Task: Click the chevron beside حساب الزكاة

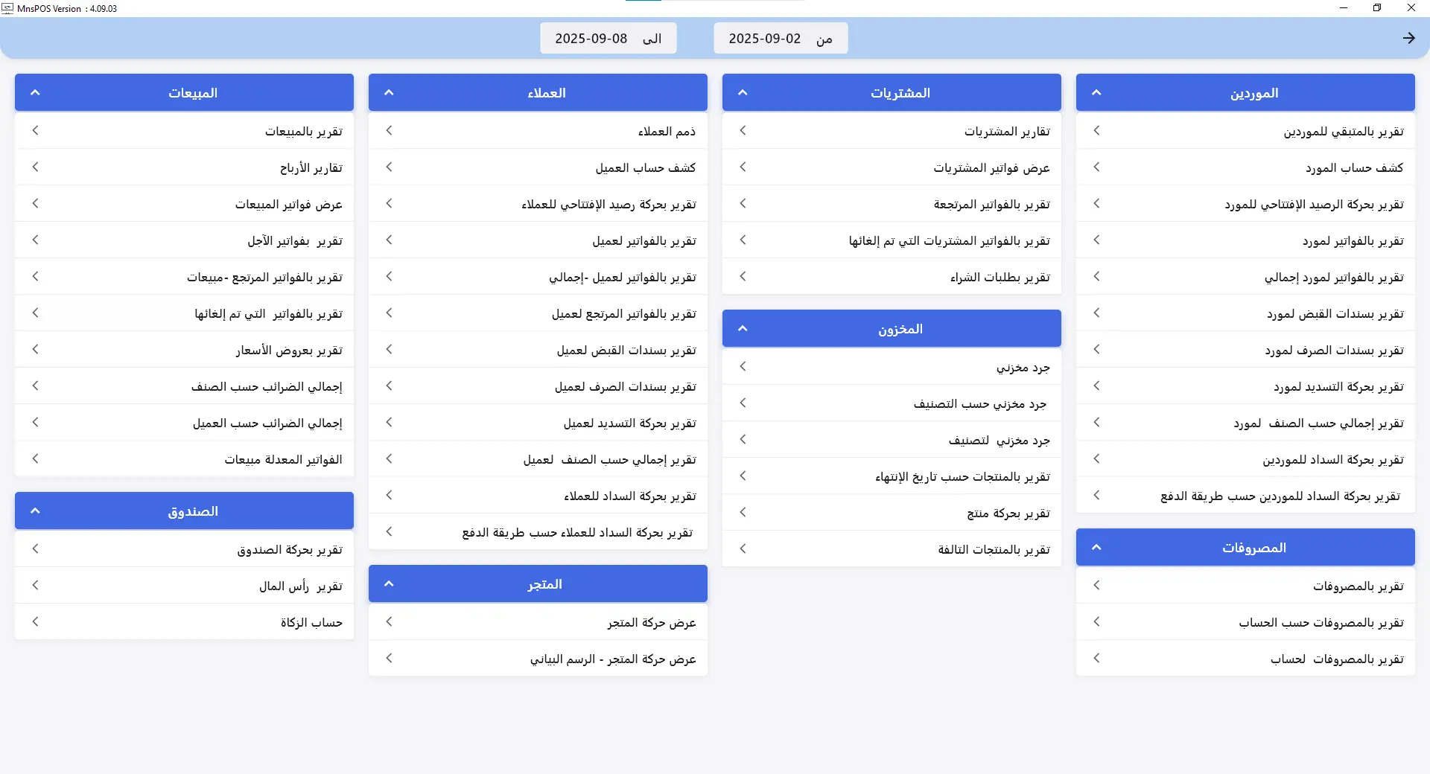Action: pos(35,621)
